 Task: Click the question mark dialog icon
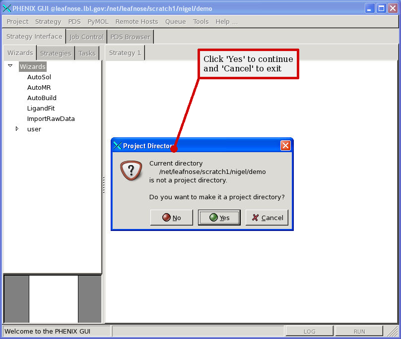click(x=131, y=171)
